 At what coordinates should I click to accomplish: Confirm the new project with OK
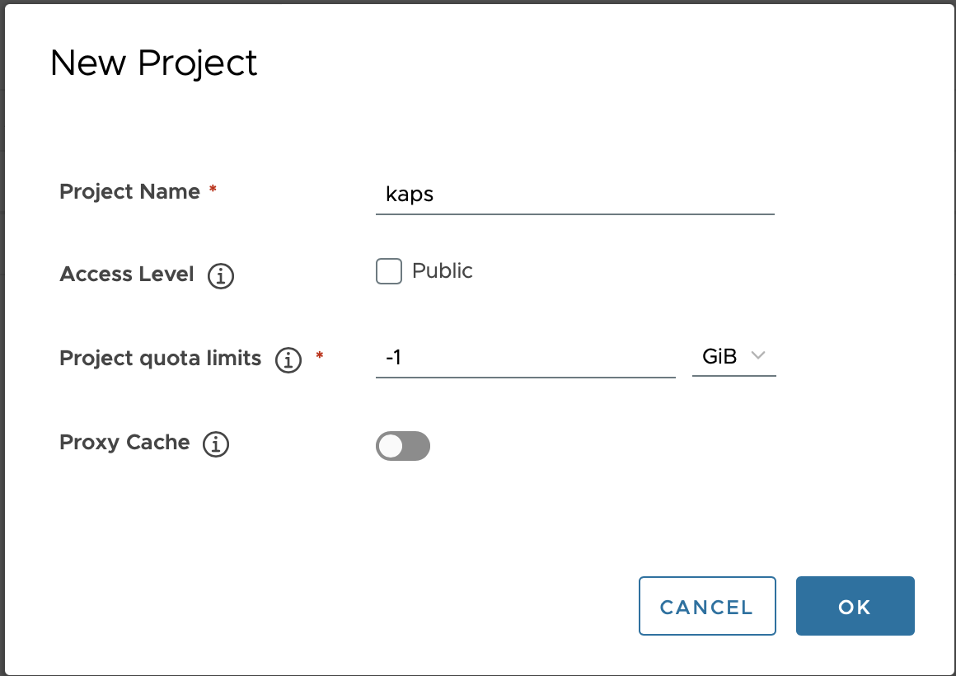[855, 606]
